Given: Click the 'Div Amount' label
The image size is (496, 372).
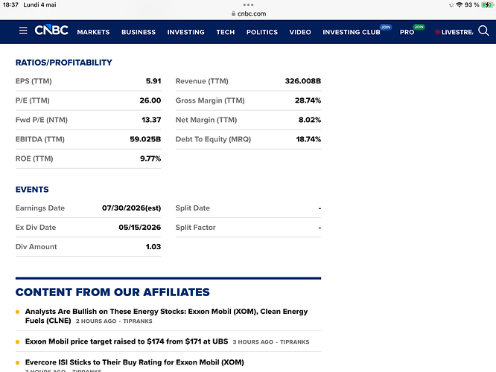Looking at the screenshot, I should [36, 246].
